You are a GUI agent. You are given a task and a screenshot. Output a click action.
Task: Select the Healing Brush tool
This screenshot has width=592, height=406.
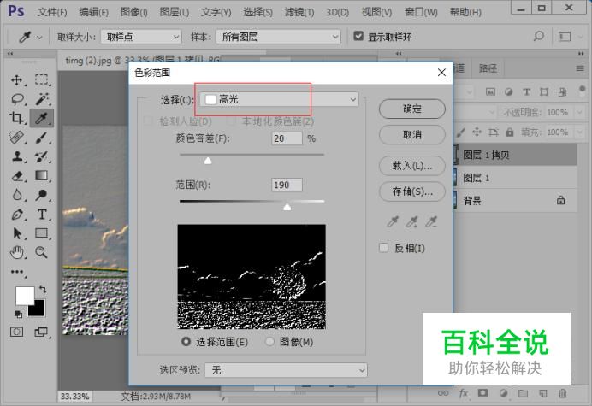tap(16, 138)
